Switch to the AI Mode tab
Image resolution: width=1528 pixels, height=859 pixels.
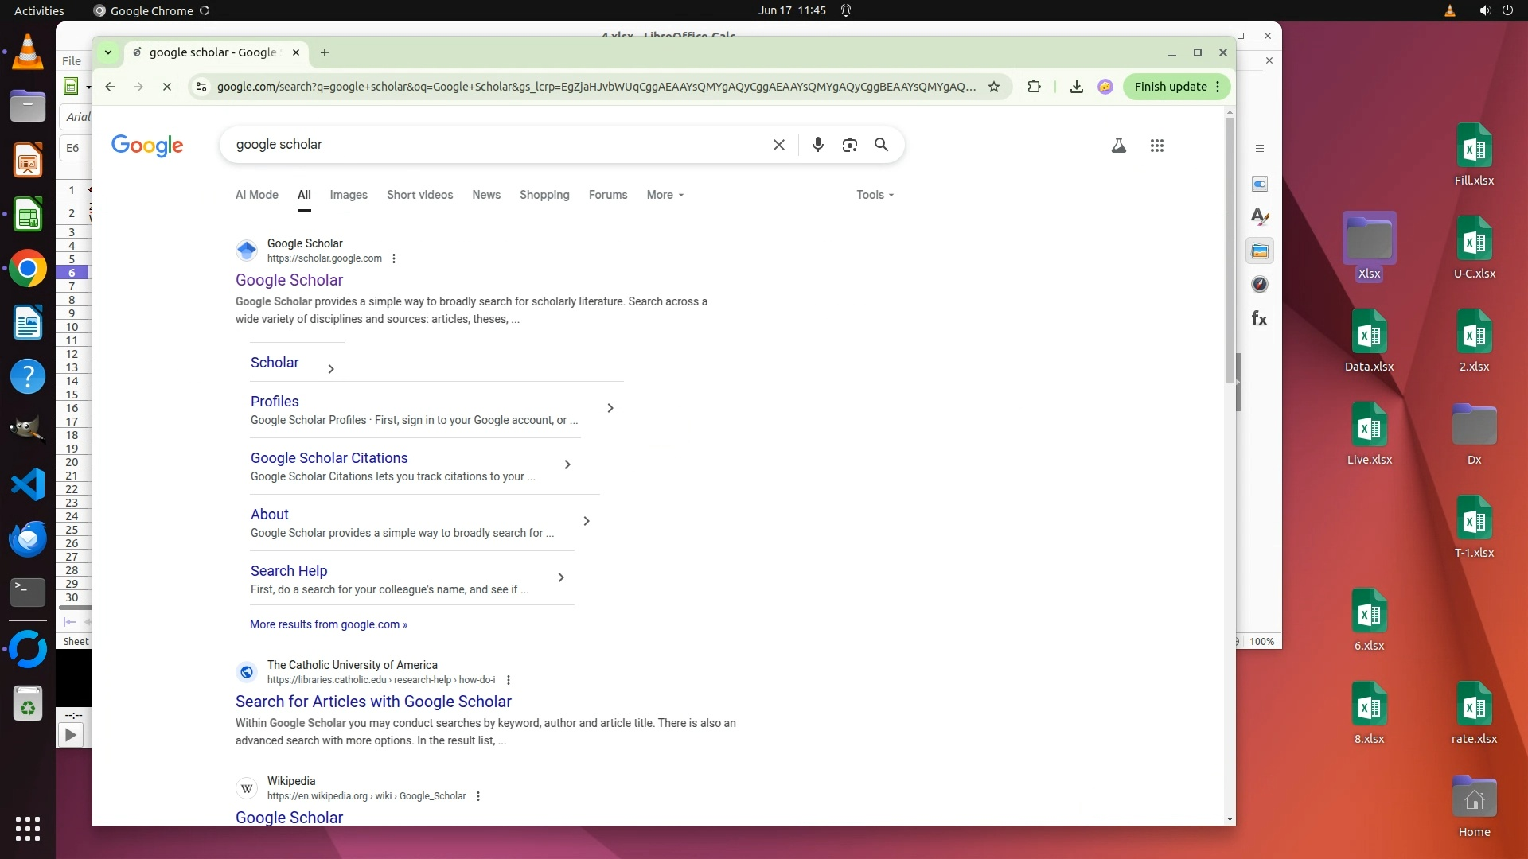click(256, 195)
